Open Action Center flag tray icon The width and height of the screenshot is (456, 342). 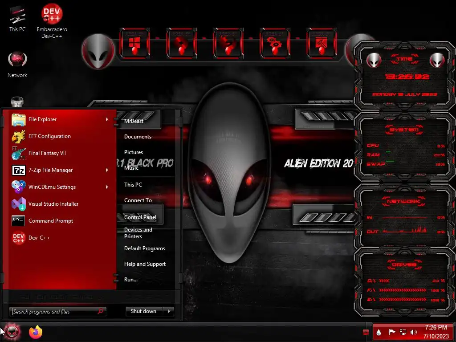tap(392, 332)
